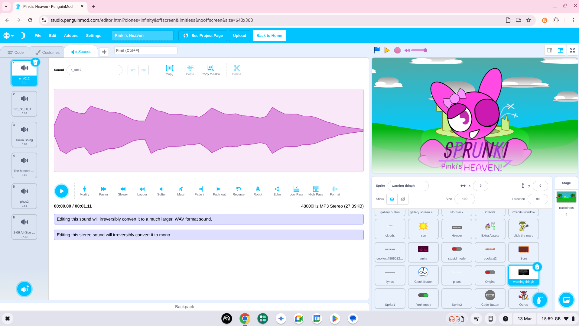Open the Choose a Backdrop button

pyautogui.click(x=566, y=300)
